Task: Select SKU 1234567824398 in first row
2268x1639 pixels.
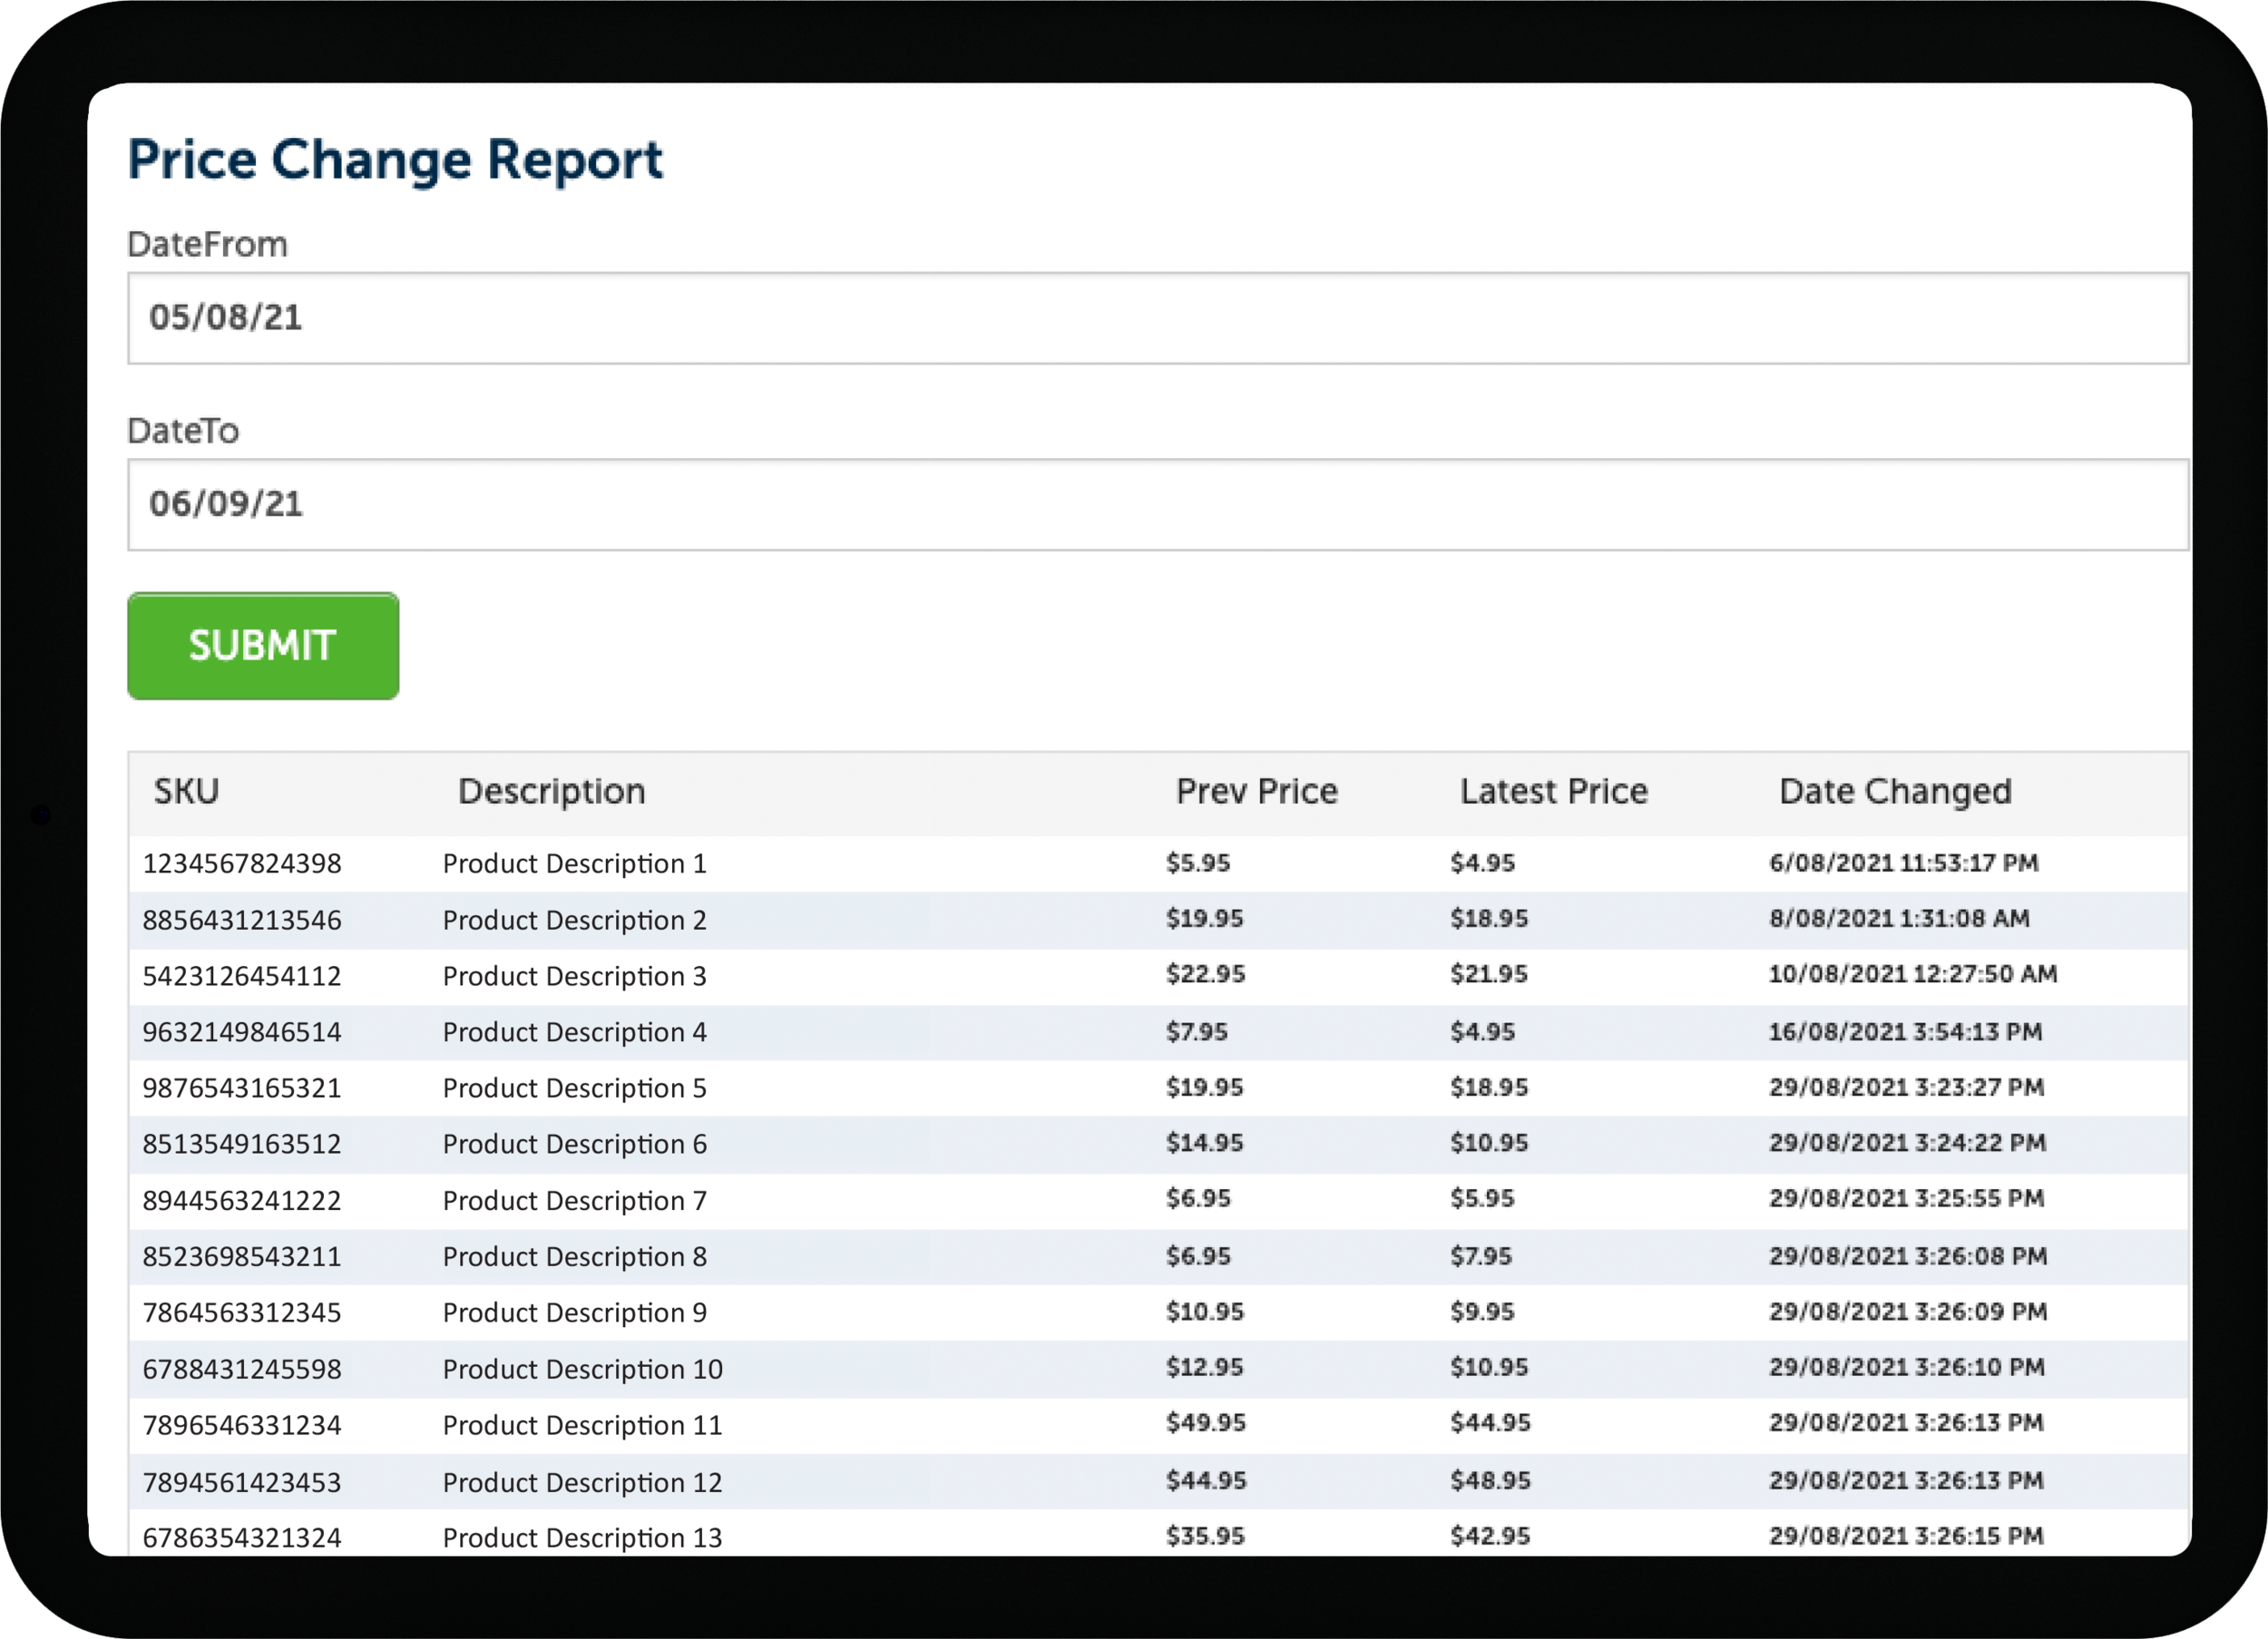Action: (x=242, y=863)
